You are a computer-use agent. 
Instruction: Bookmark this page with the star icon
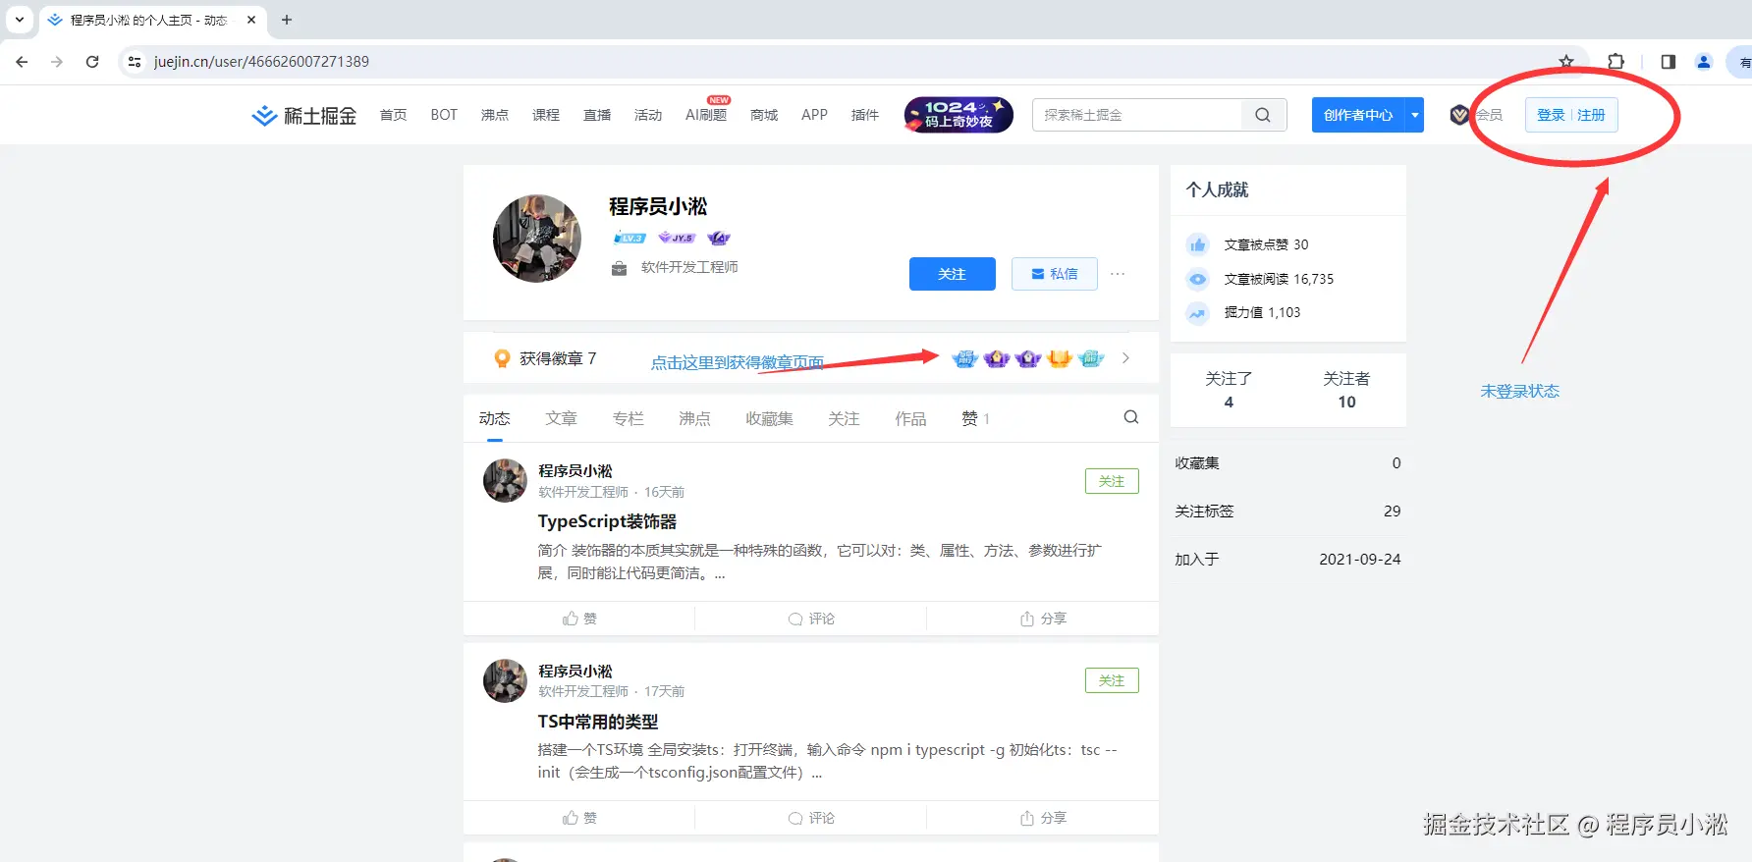click(1566, 62)
